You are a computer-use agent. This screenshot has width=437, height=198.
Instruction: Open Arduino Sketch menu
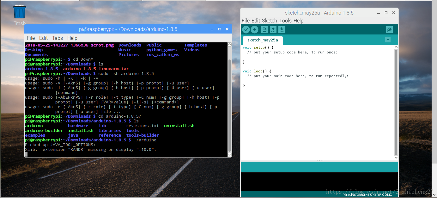point(269,21)
